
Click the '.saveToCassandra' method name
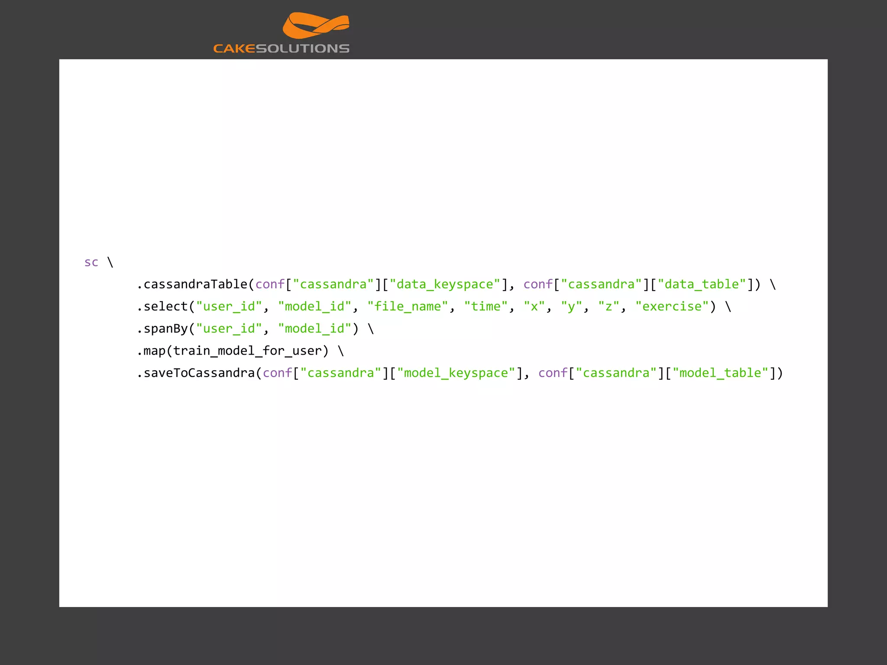point(196,373)
